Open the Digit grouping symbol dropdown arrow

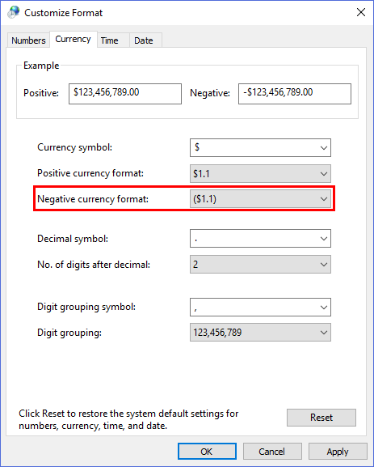point(324,307)
